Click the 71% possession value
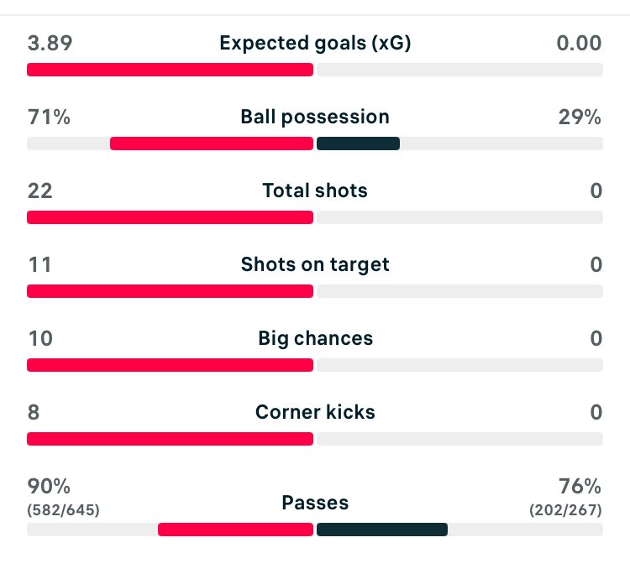 click(x=49, y=117)
